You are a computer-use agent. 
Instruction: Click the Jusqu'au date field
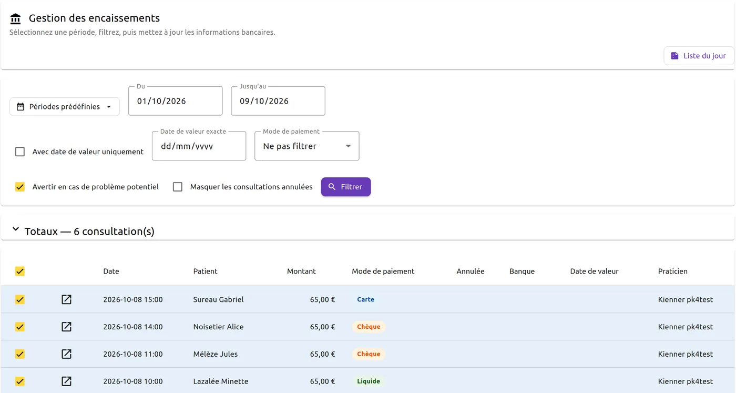(x=278, y=101)
